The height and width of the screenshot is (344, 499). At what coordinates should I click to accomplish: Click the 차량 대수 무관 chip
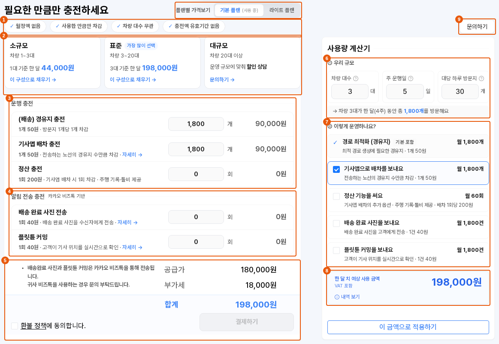pyautogui.click(x=135, y=26)
